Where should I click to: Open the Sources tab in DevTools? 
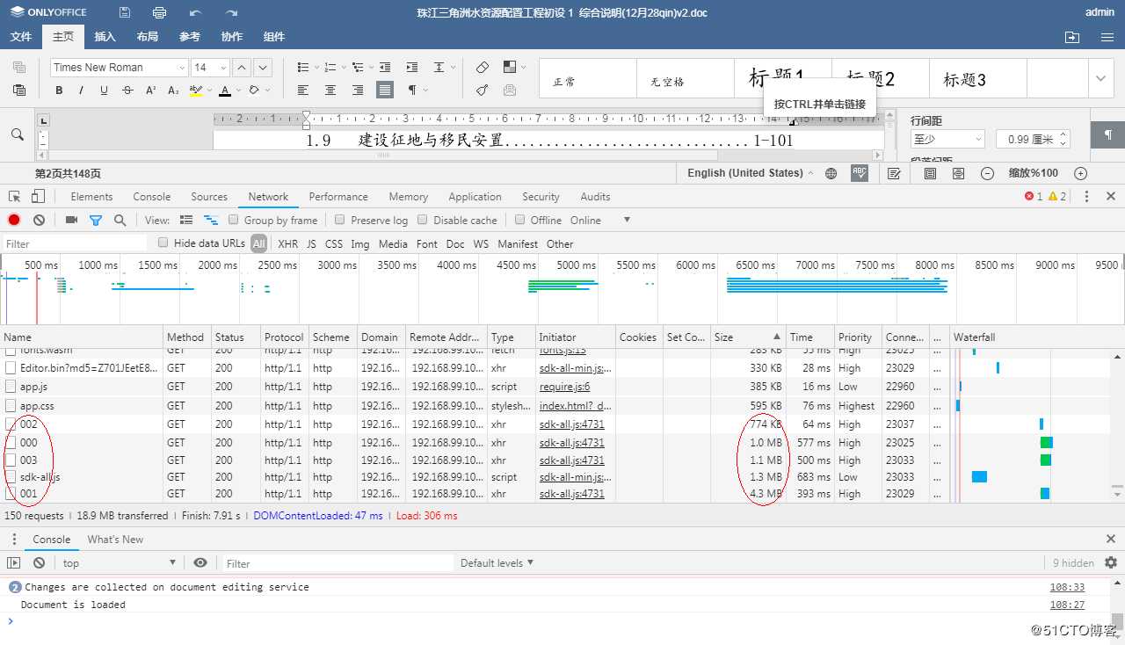point(209,197)
